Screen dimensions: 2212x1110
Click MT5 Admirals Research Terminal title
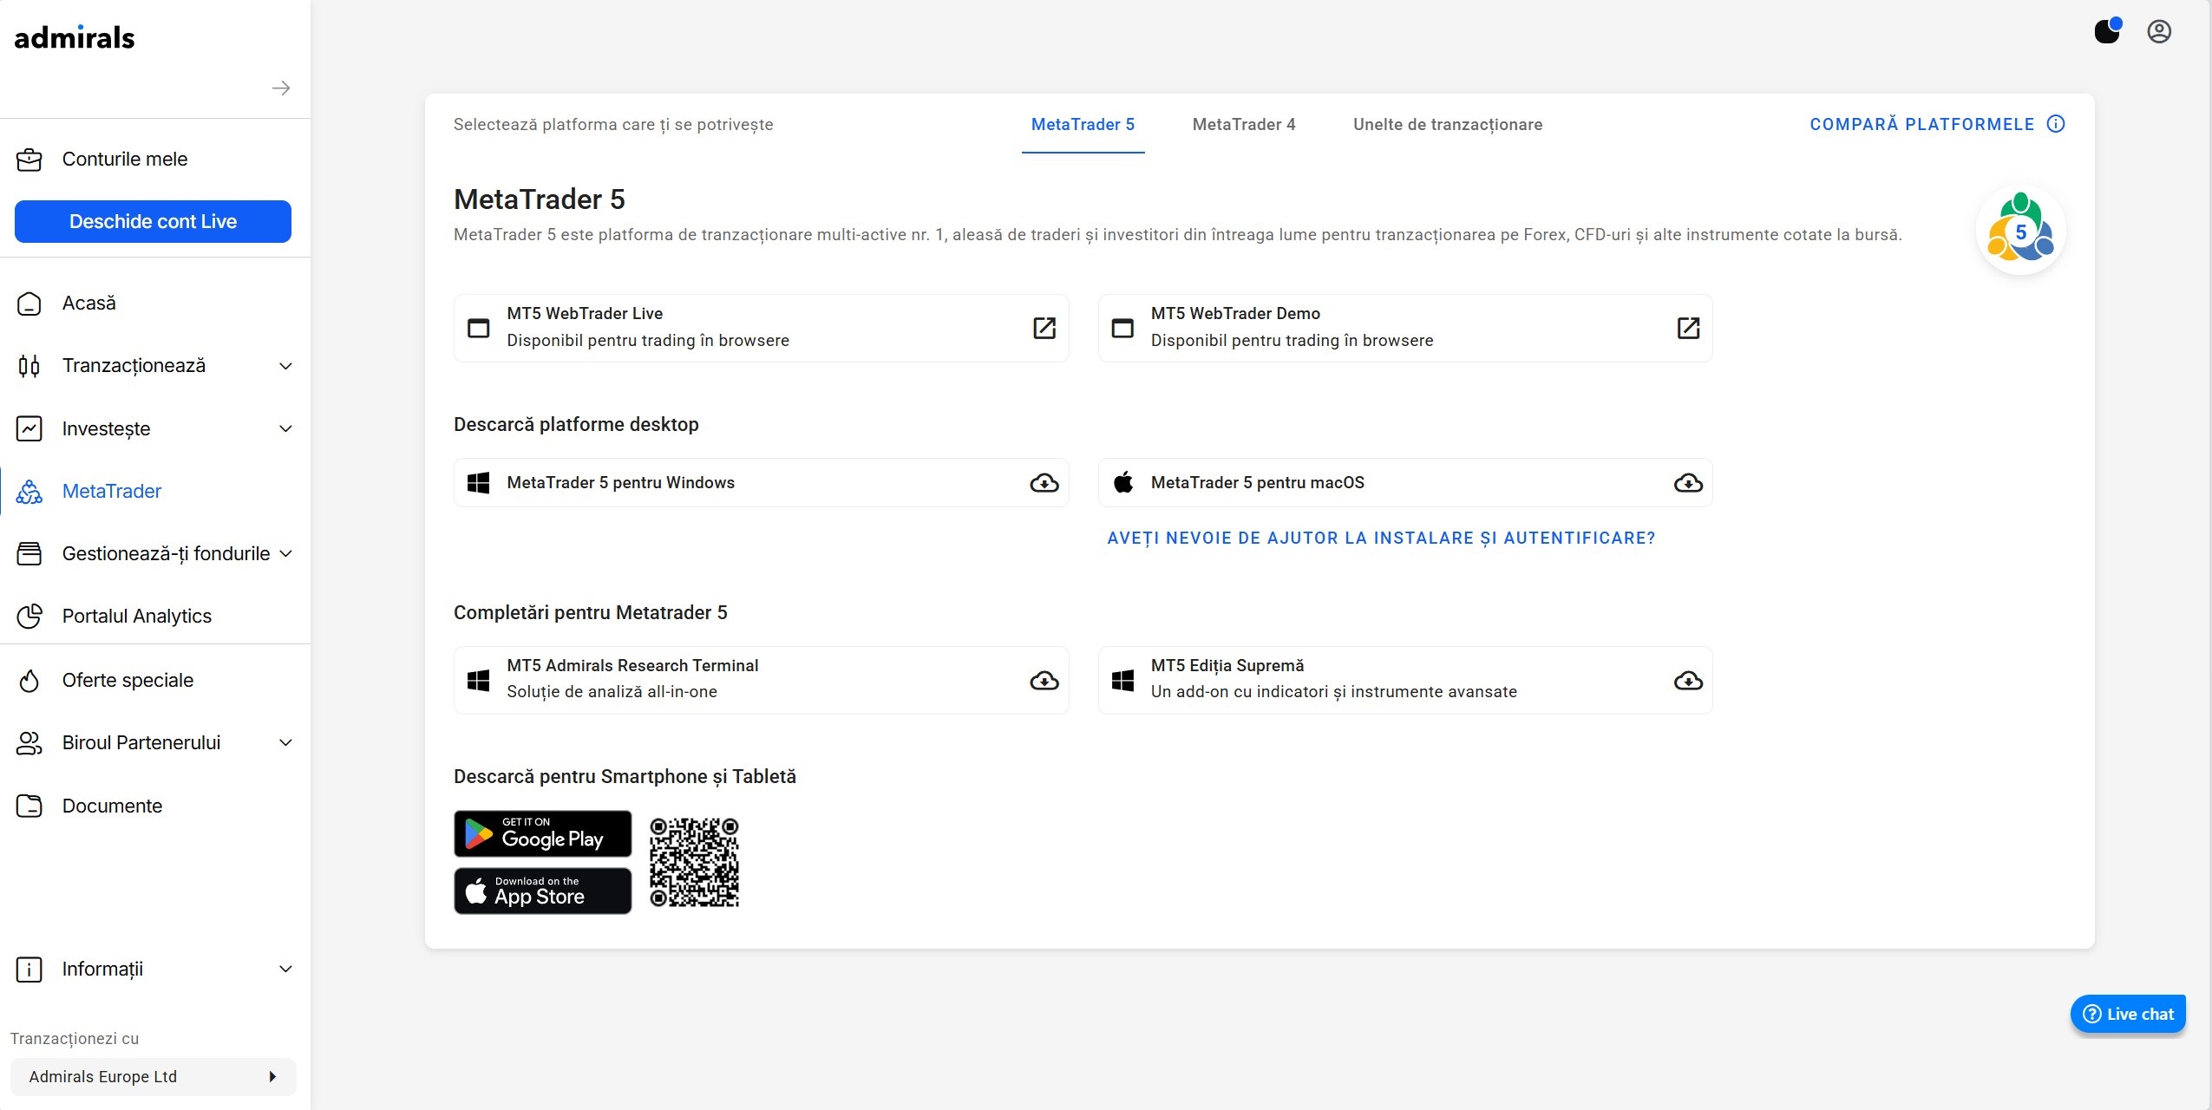coord(632,666)
